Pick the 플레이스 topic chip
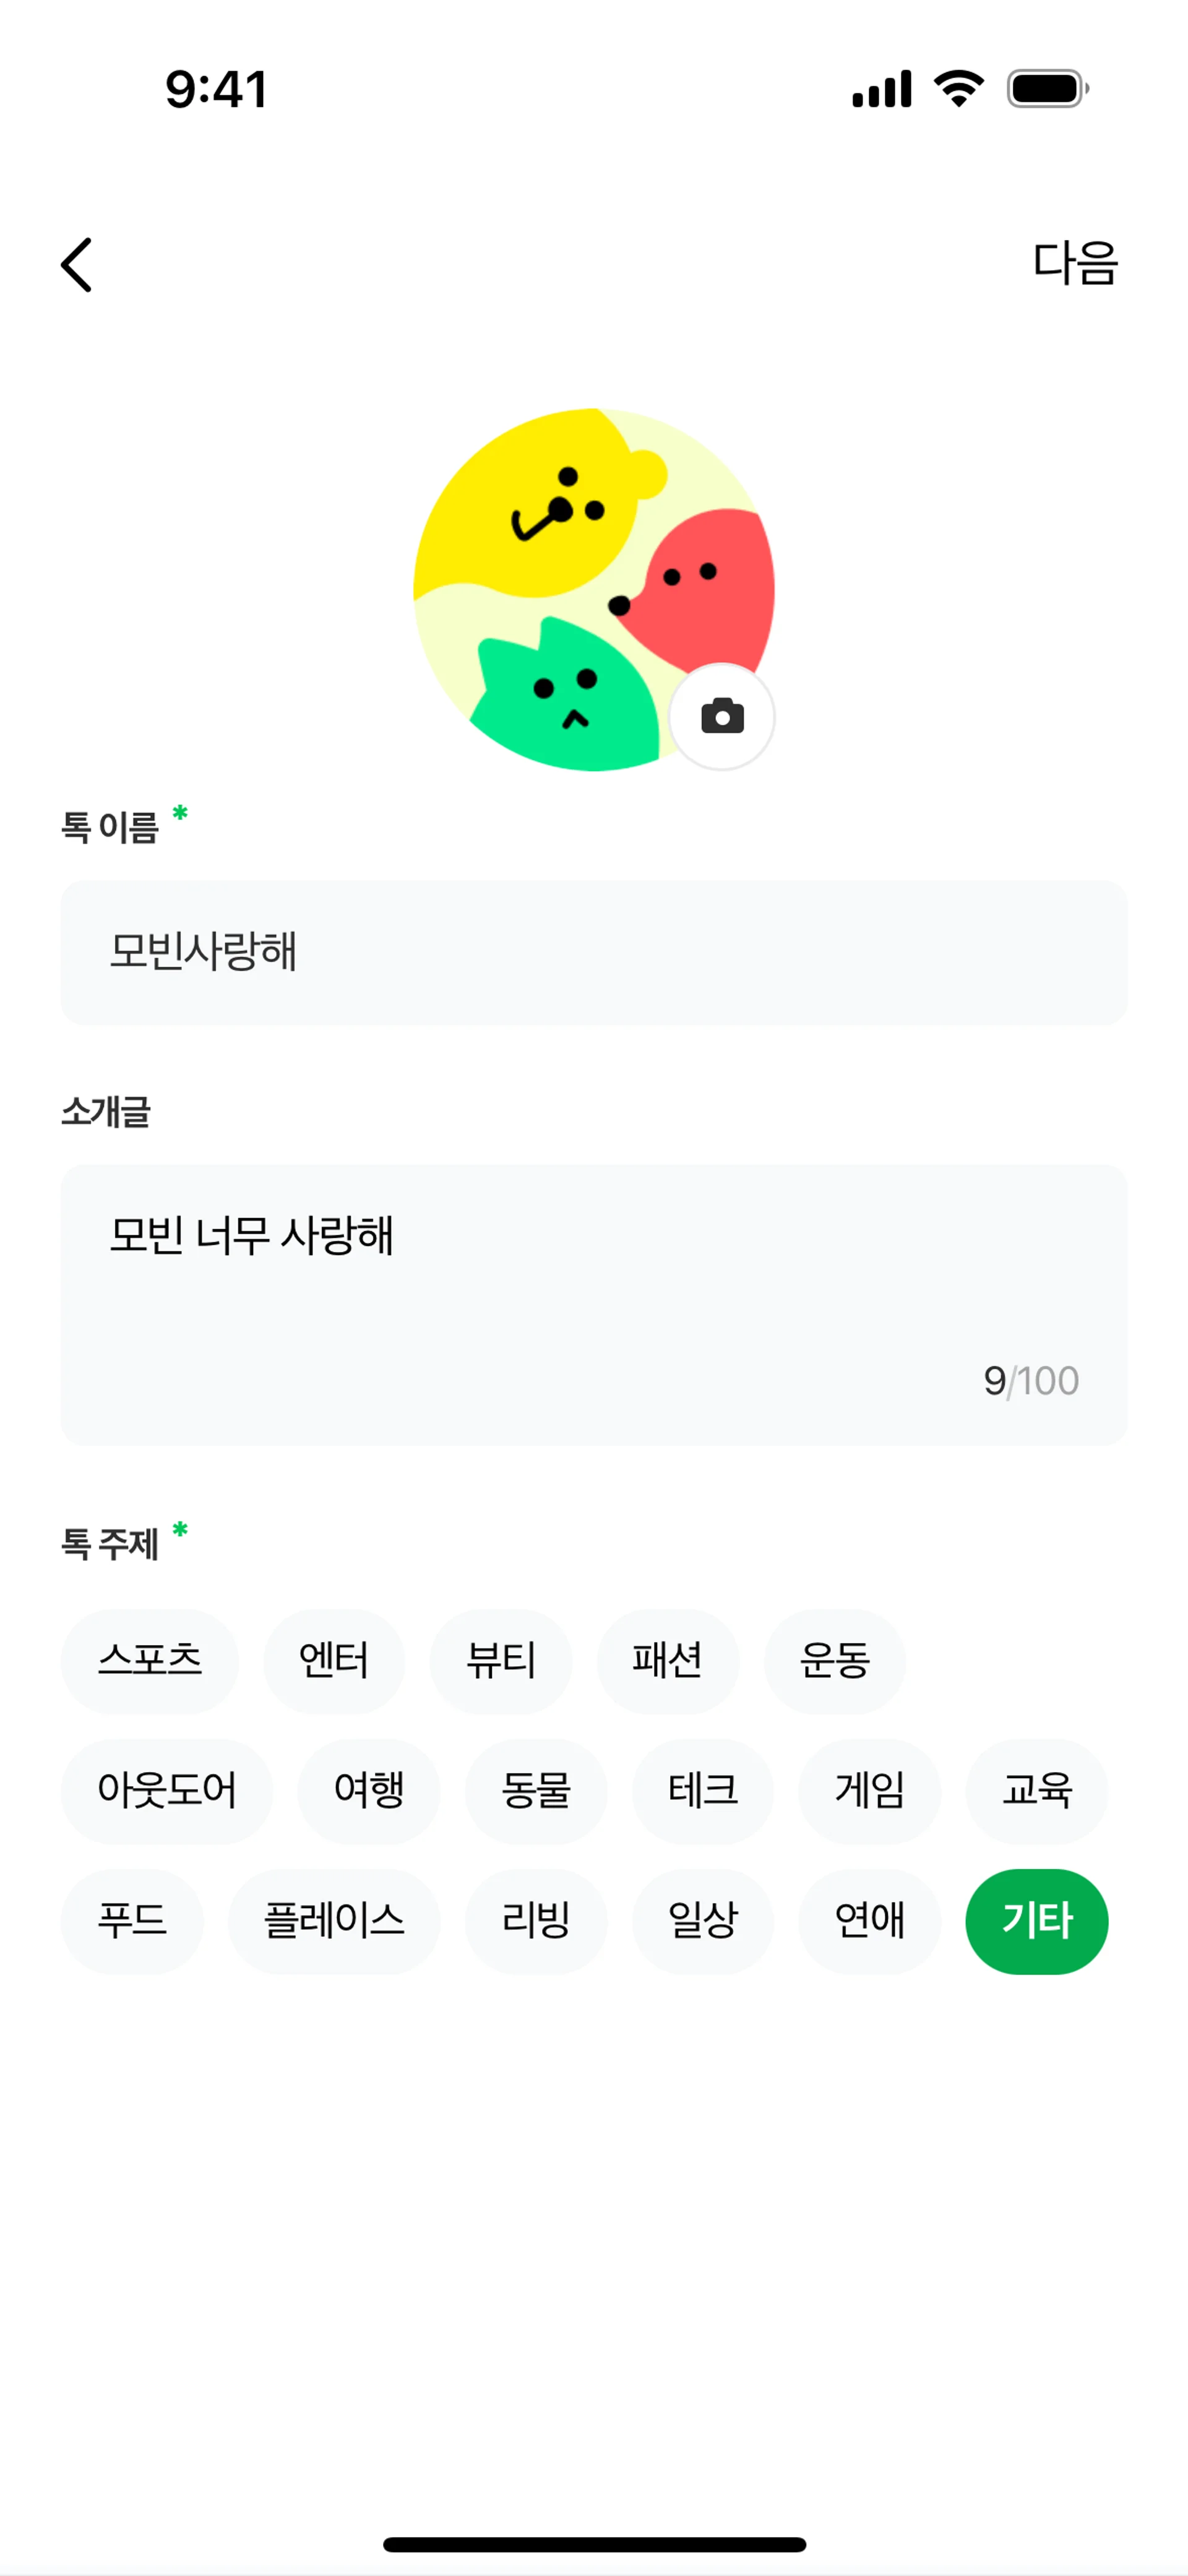 334,1921
